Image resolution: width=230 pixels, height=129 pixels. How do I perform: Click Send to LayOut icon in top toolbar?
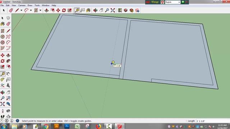[137, 10]
